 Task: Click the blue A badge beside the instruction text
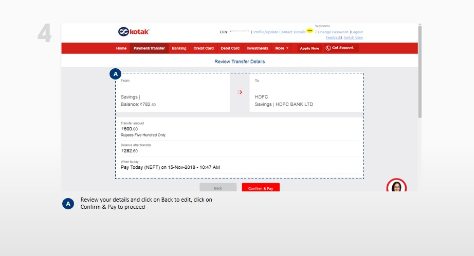point(68,204)
